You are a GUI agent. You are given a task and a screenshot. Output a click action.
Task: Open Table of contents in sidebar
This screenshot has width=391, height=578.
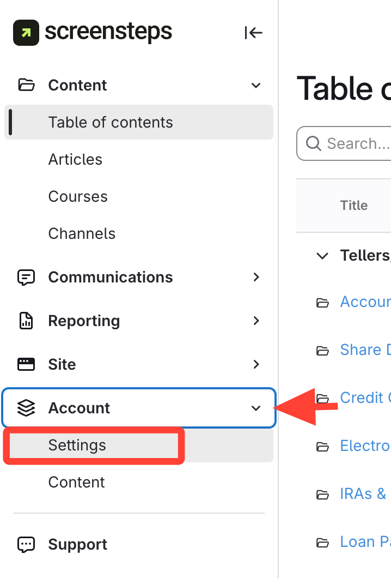click(111, 122)
